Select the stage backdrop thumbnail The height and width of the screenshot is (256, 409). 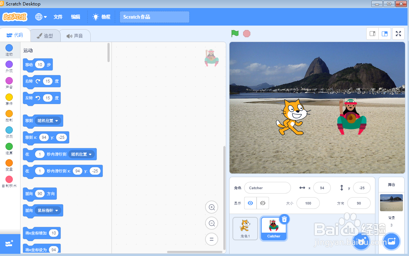pyautogui.click(x=391, y=203)
